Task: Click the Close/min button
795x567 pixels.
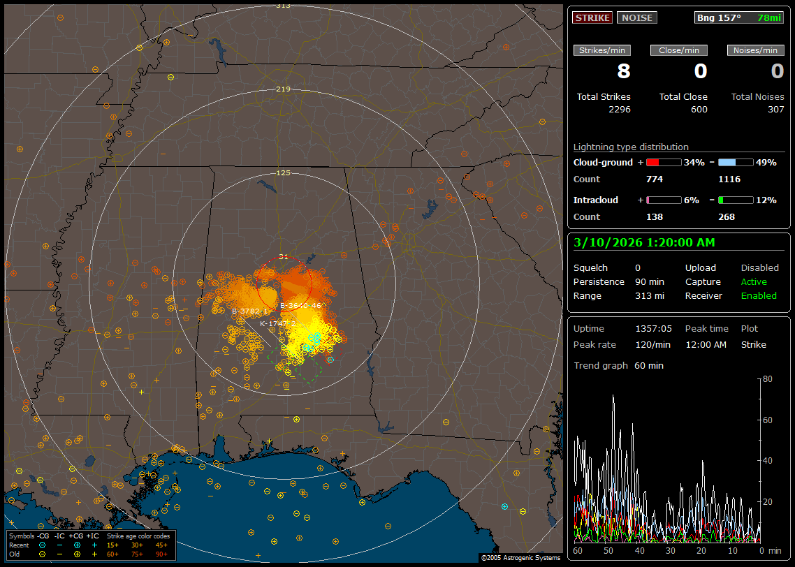Action: [x=679, y=50]
